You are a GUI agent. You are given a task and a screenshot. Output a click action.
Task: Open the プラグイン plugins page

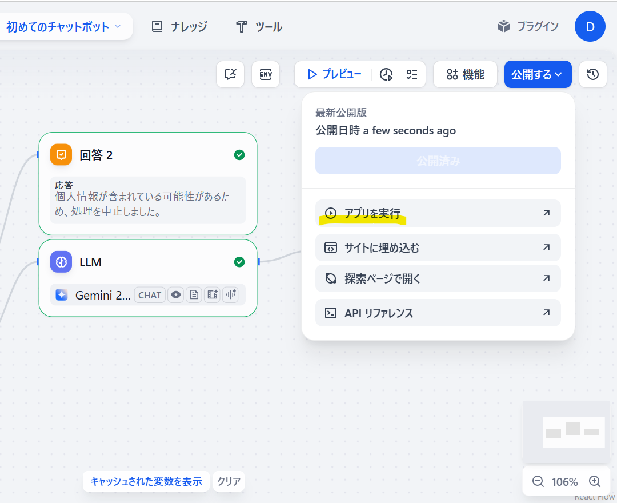[x=528, y=26]
